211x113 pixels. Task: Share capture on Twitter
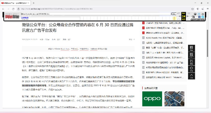[203, 17]
